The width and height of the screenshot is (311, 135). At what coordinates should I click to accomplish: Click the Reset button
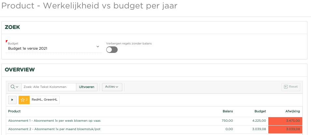[290, 87]
